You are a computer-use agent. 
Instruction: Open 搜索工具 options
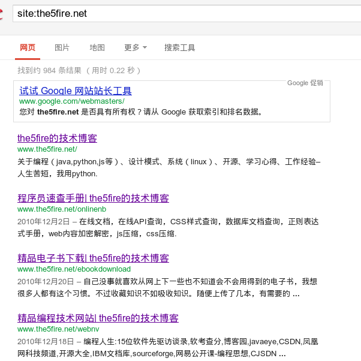pos(179,47)
